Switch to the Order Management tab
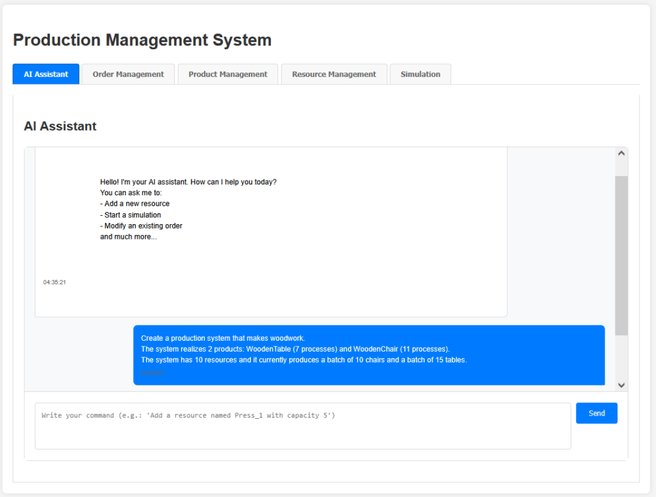656x497 pixels. click(x=128, y=74)
